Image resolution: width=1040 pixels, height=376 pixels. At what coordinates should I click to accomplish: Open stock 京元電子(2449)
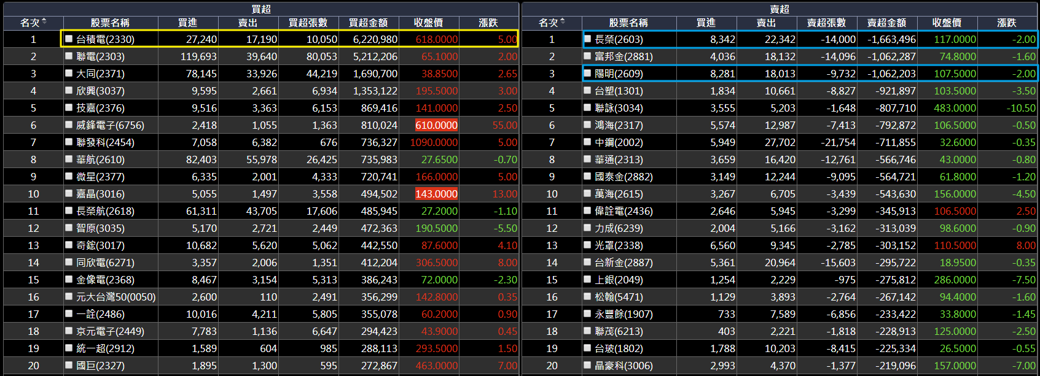point(110,331)
